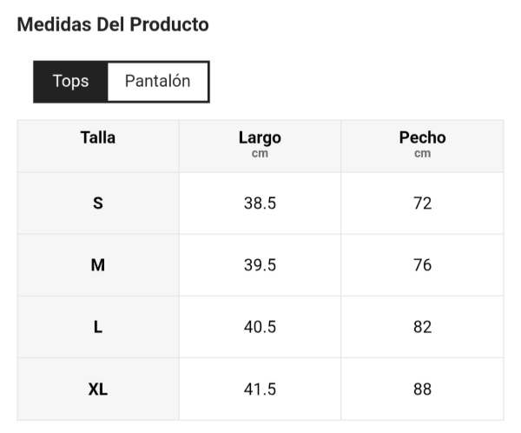Image resolution: width=521 pixels, height=433 pixels.
Task: Click the 41.5 length value
Action: [260, 390]
